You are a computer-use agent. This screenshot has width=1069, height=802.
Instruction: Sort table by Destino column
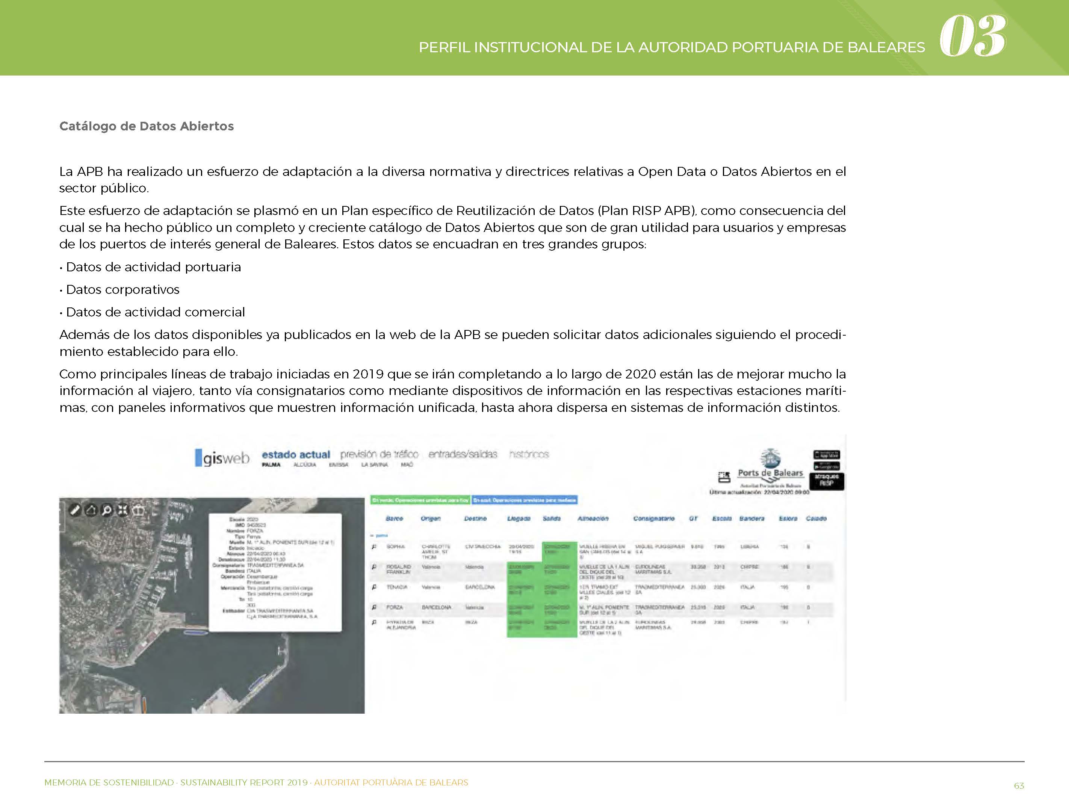475,518
